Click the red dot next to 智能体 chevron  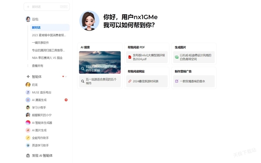(63, 76)
